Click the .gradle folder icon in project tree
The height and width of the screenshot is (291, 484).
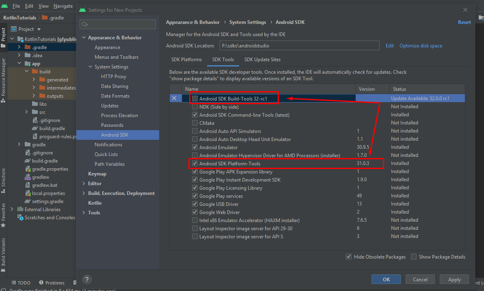[28, 47]
